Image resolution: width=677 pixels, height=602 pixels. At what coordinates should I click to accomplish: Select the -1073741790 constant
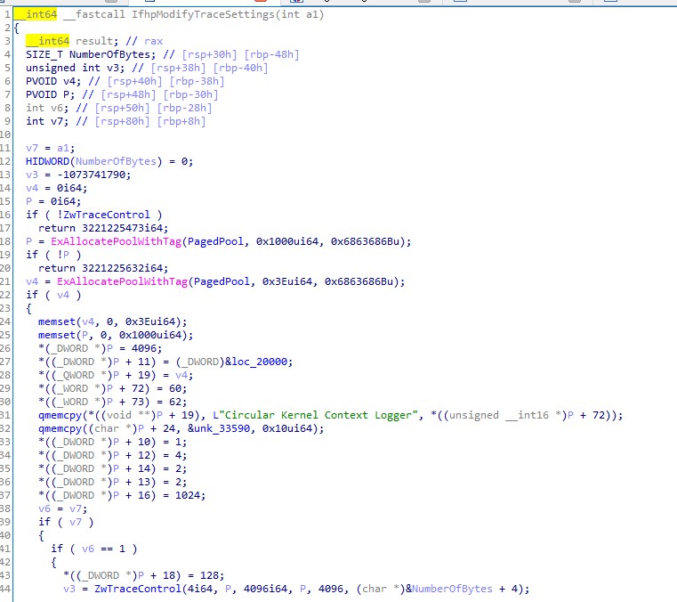click(93, 175)
